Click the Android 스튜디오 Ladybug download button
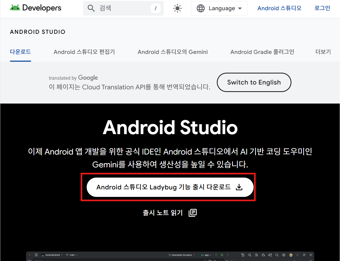Image resolution: width=340 pixels, height=261 pixels. coord(170,187)
